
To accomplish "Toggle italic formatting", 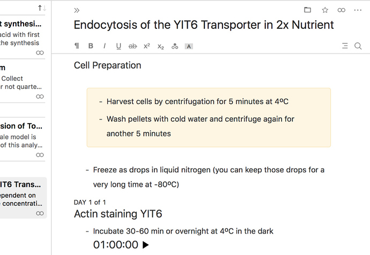I will pos(105,46).
